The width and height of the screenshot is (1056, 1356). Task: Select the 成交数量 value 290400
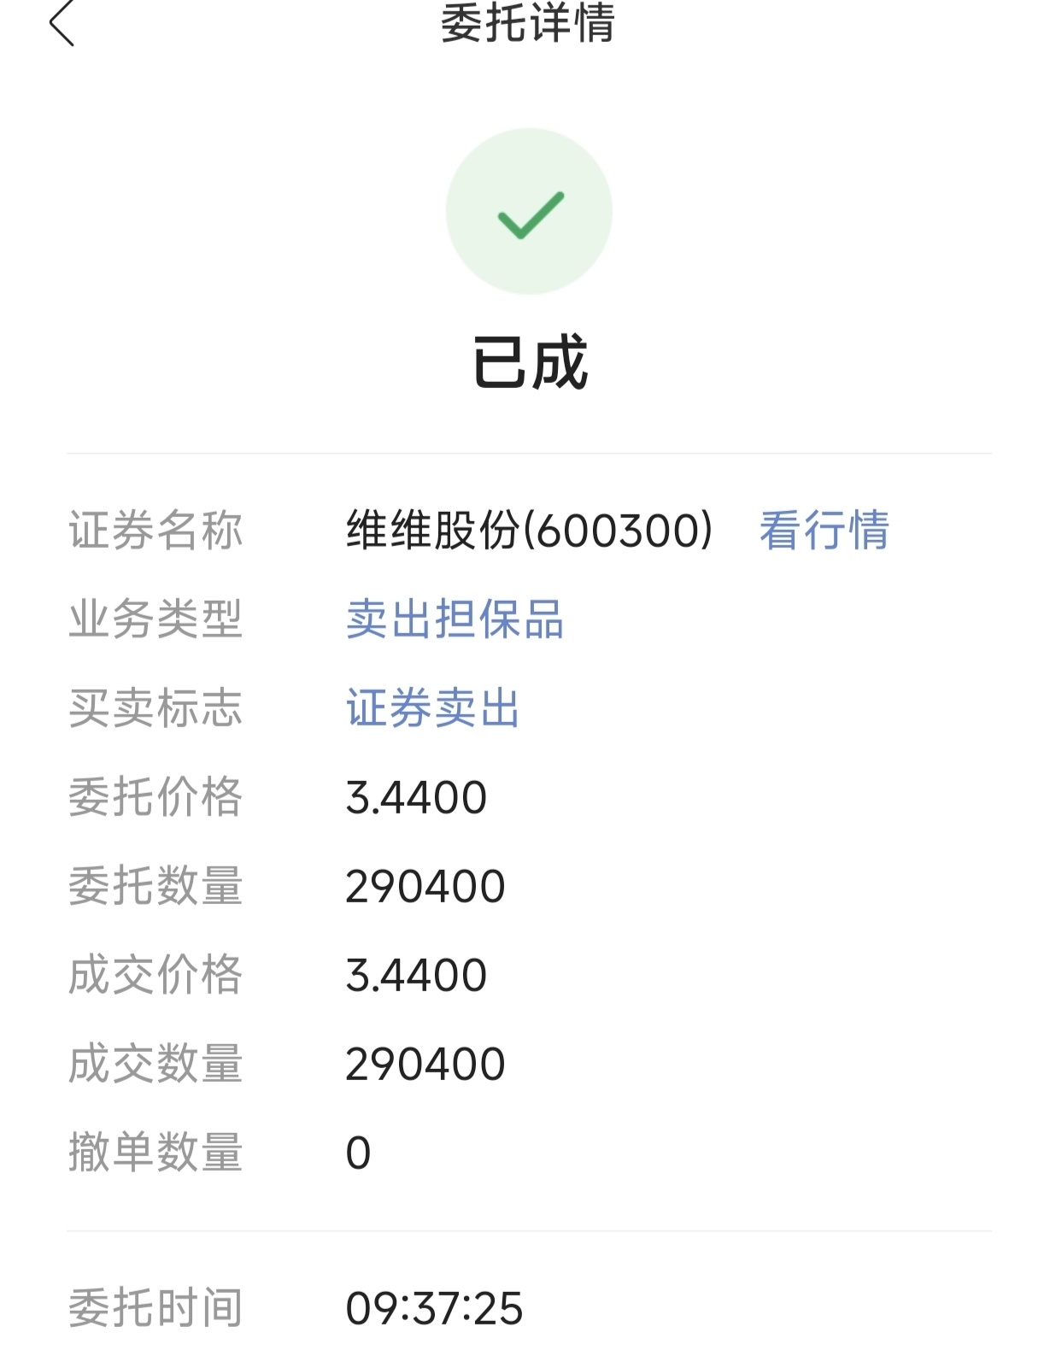(x=425, y=1064)
